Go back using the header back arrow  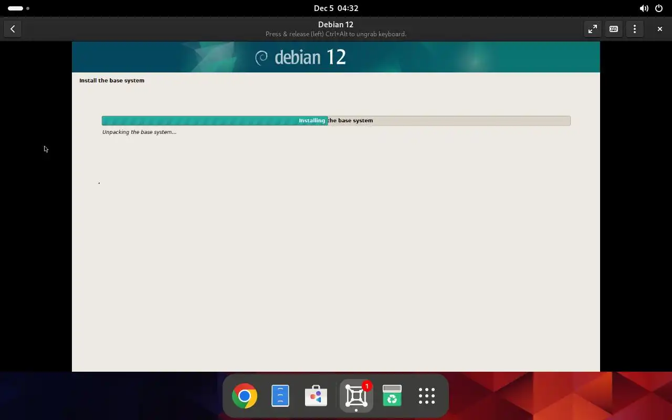click(x=13, y=29)
